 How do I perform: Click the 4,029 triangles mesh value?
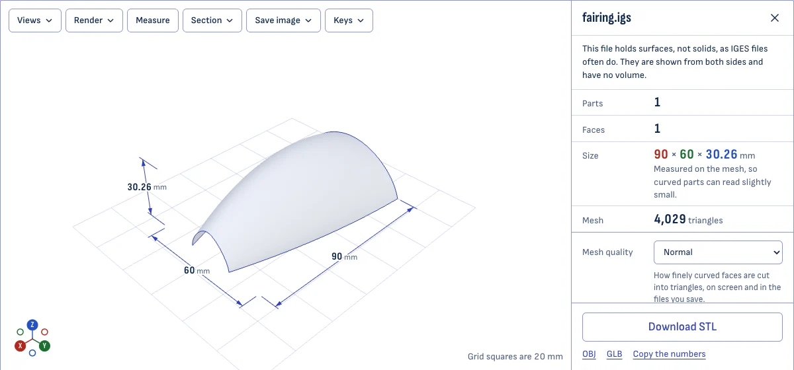click(x=688, y=219)
